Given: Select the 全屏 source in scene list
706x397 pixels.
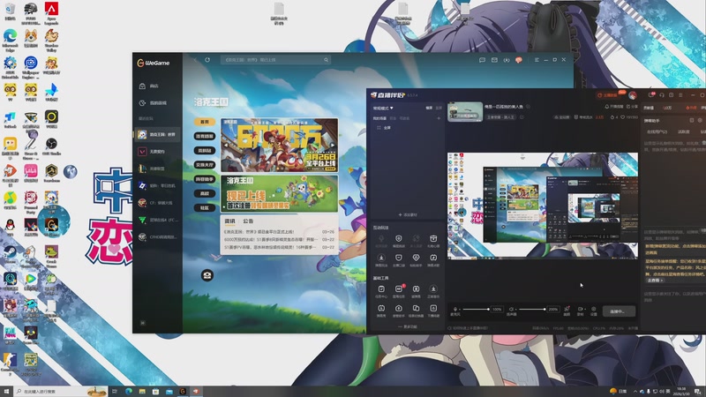Looking at the screenshot, I should click(x=387, y=128).
